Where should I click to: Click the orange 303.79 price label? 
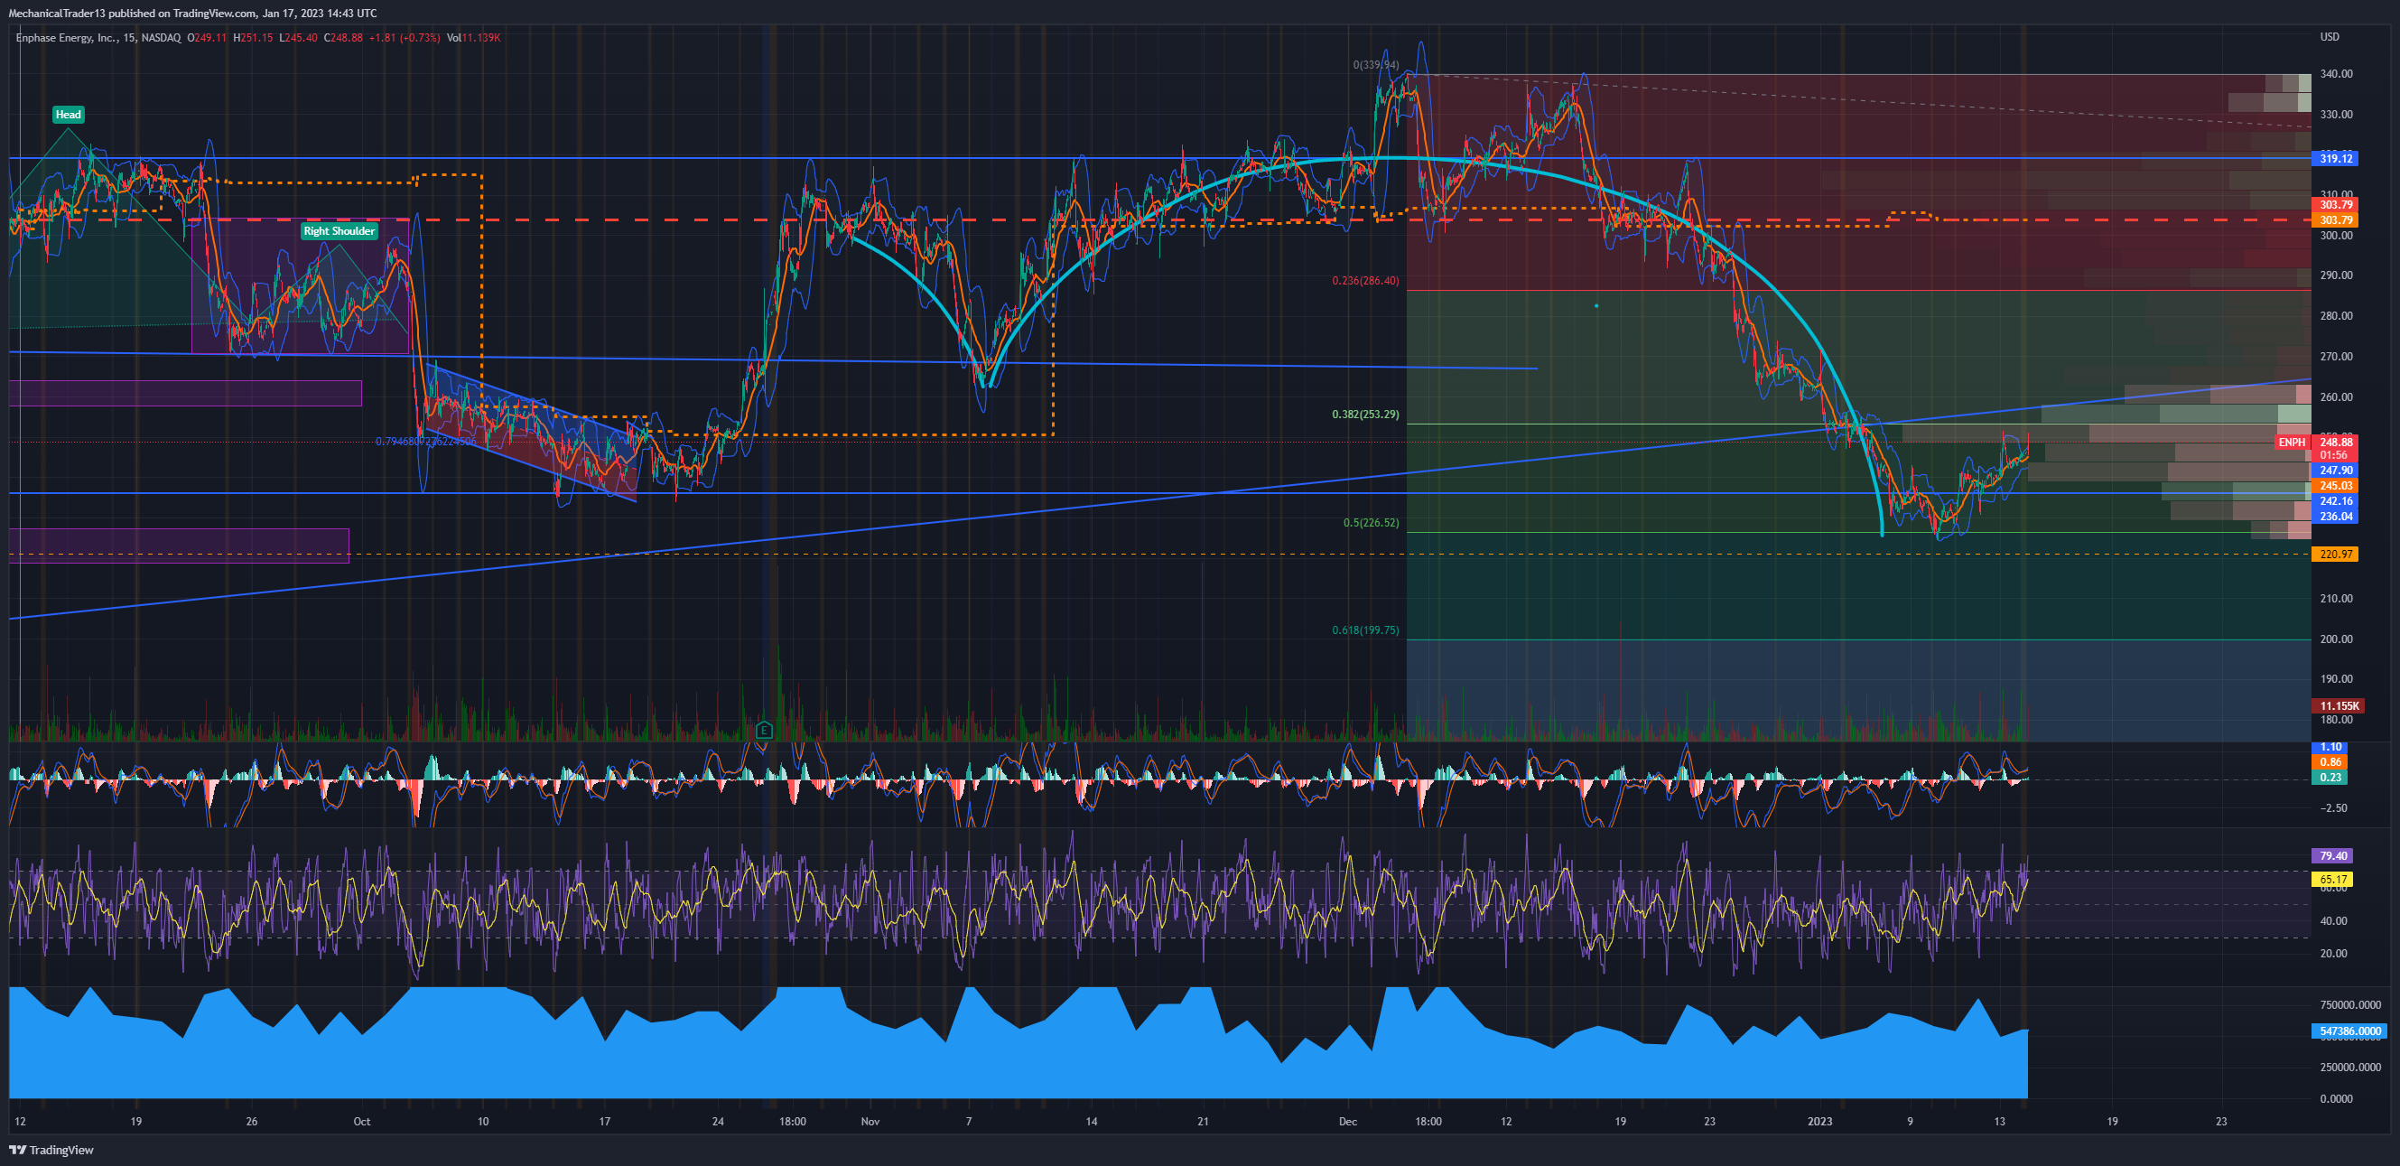2335,220
